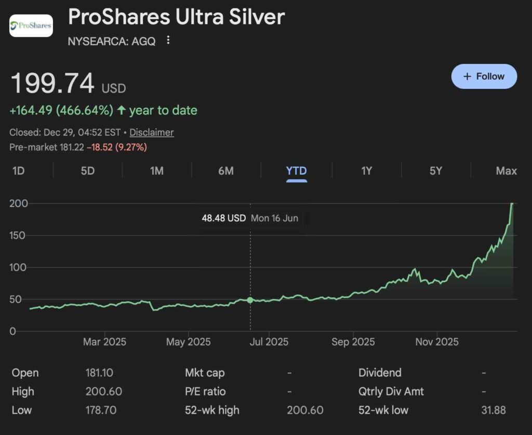Select the 1D time range tab
This screenshot has width=532, height=435.
pos(18,171)
